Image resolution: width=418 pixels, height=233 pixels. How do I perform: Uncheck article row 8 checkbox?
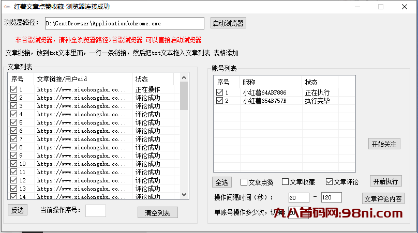pos(13,147)
